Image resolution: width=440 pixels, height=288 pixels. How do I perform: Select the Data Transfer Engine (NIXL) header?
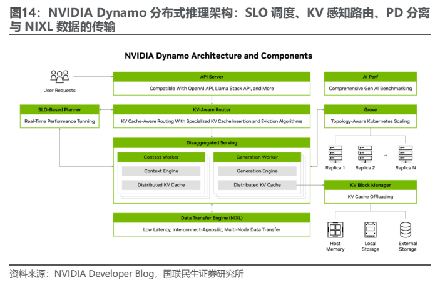coord(212,218)
